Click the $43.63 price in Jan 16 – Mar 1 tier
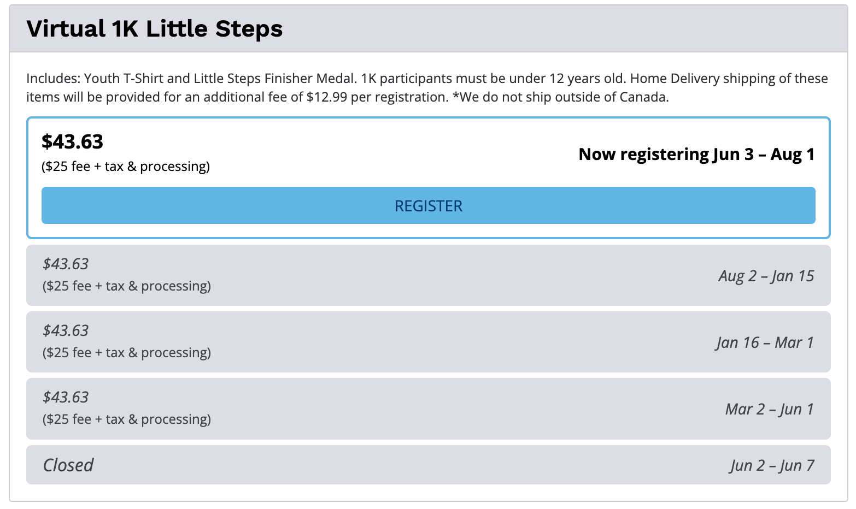Viewport: 856px width, 509px height. pyautogui.click(x=66, y=331)
